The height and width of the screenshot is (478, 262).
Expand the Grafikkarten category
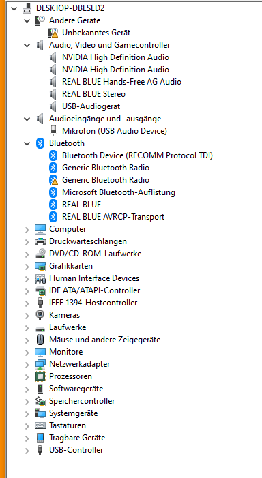pyautogui.click(x=27, y=266)
